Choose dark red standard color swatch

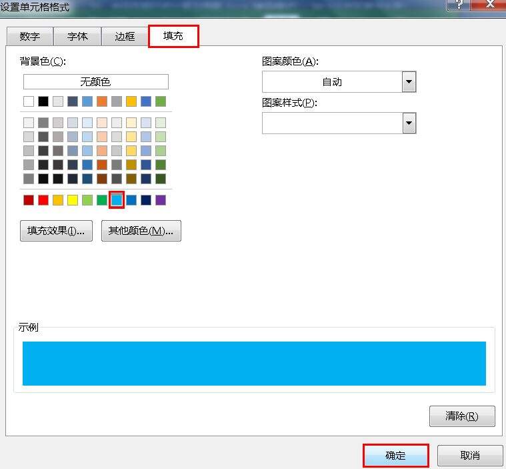pos(29,200)
